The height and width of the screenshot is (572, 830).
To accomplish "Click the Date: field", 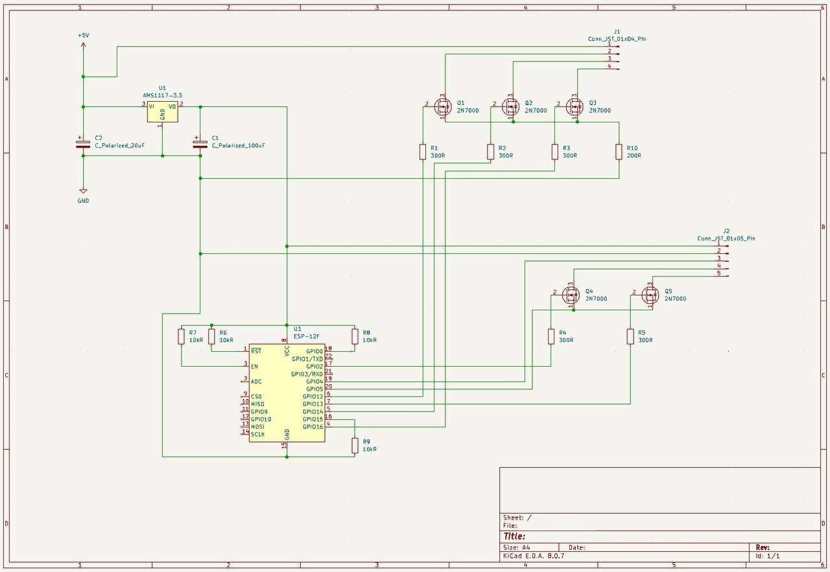I will [x=577, y=547].
